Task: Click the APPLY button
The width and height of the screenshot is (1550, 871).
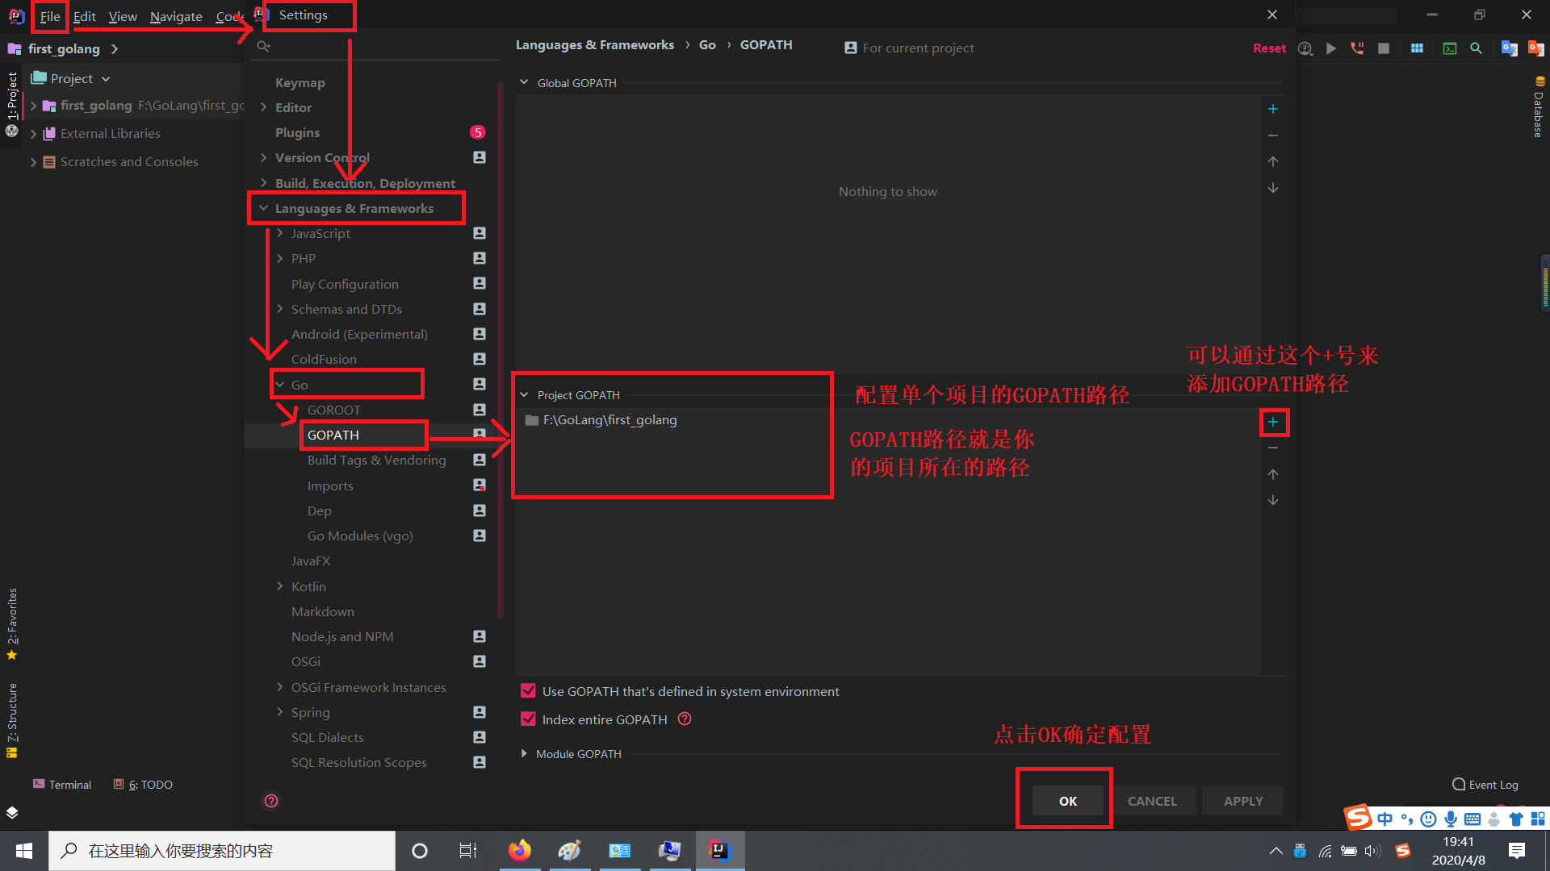Action: tap(1243, 801)
